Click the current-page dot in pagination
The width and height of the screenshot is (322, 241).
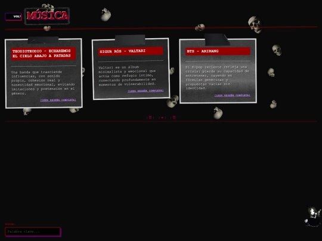coord(162,118)
